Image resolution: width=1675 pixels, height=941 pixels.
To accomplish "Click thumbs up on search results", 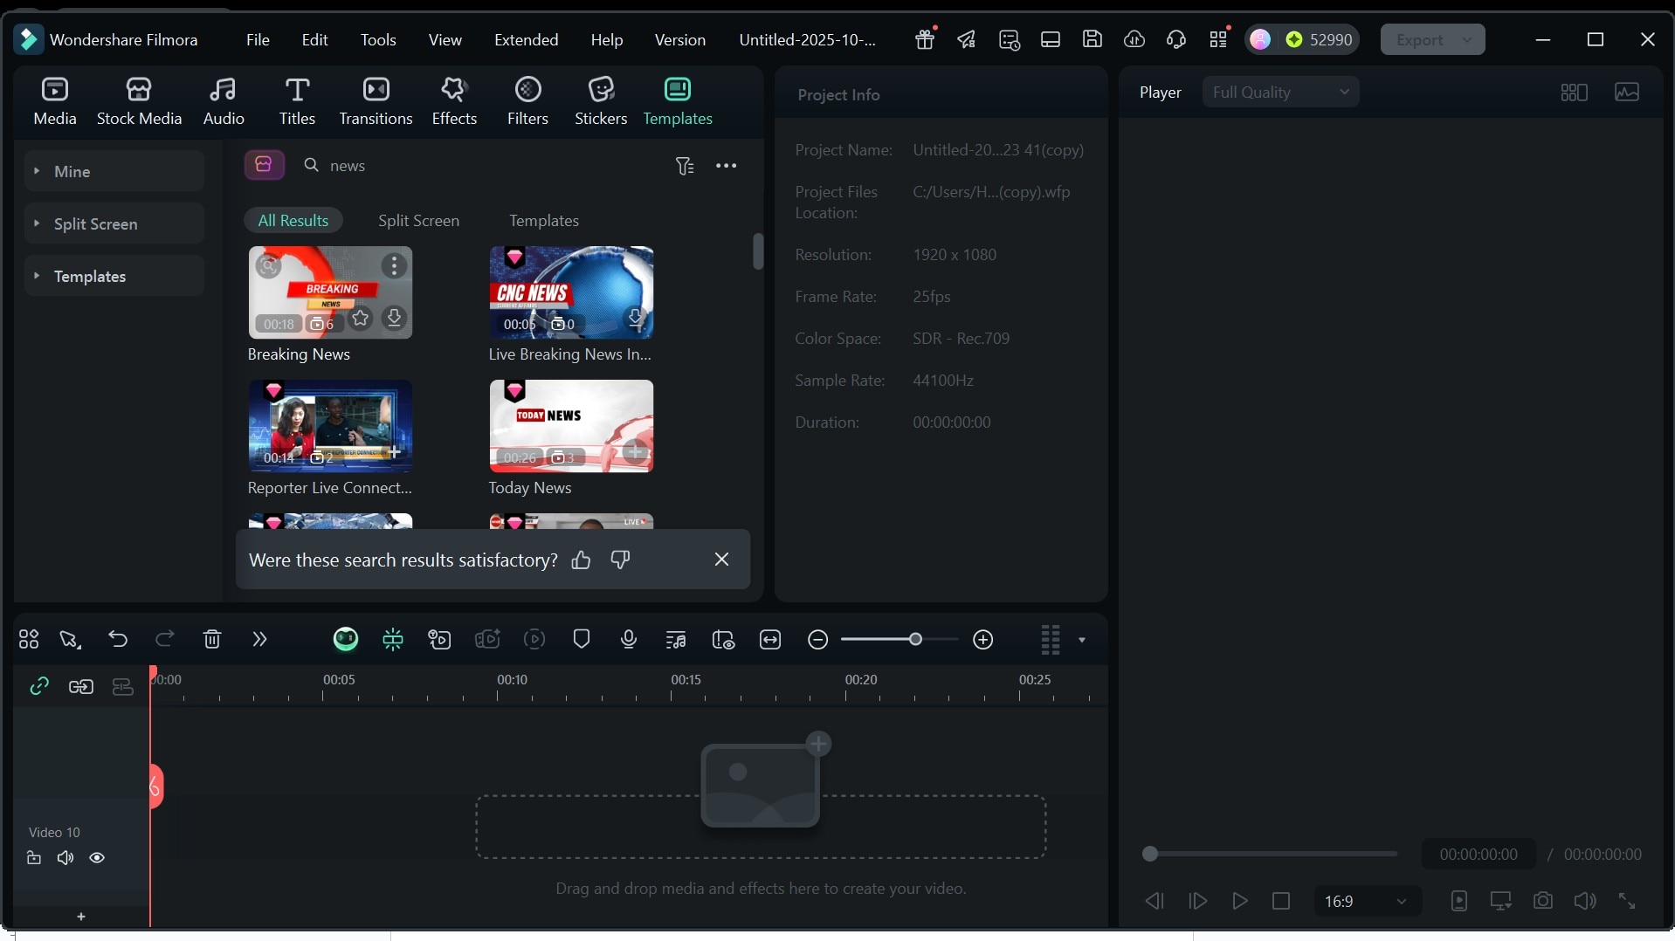I will tap(581, 560).
